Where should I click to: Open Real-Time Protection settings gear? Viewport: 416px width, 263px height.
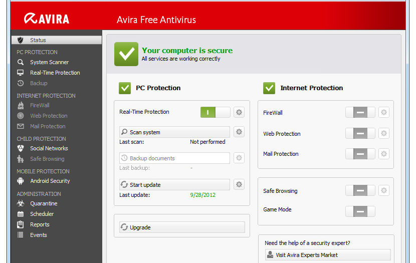point(239,112)
